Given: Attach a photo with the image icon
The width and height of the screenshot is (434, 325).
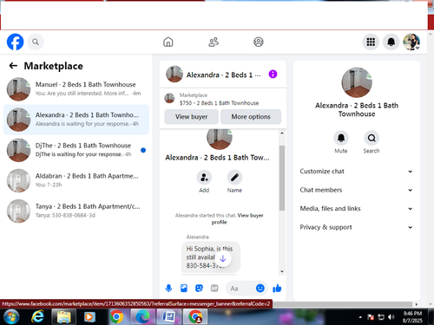Looking at the screenshot, I should [184, 288].
